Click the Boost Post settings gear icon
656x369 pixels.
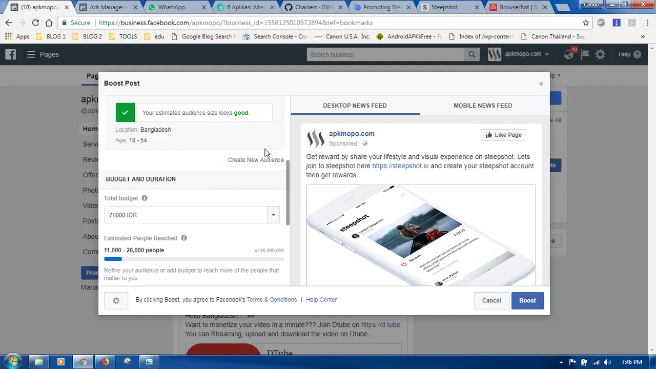[x=116, y=301]
